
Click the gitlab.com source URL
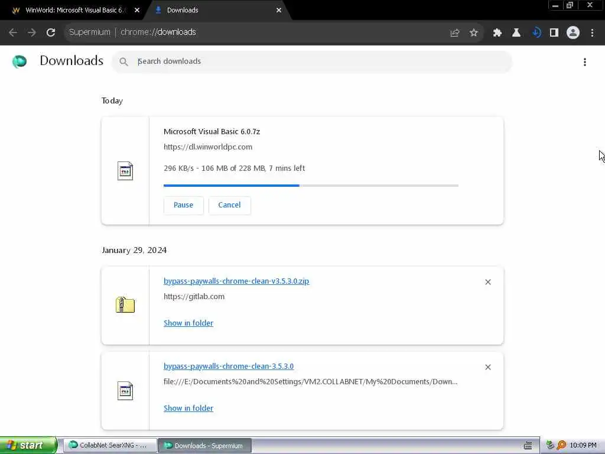[x=194, y=297]
